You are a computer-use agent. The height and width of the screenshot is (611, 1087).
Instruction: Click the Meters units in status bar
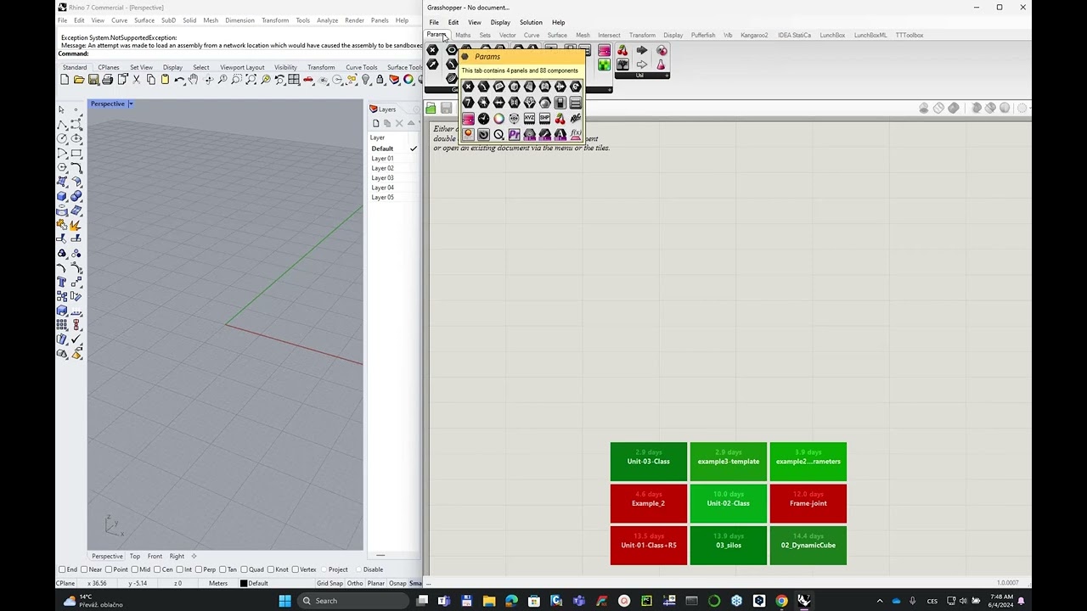pos(218,583)
